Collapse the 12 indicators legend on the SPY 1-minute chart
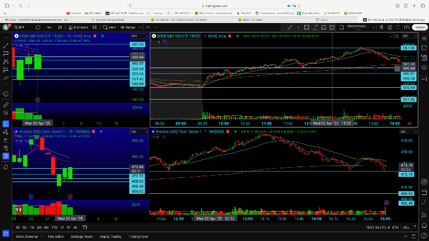 point(157,42)
